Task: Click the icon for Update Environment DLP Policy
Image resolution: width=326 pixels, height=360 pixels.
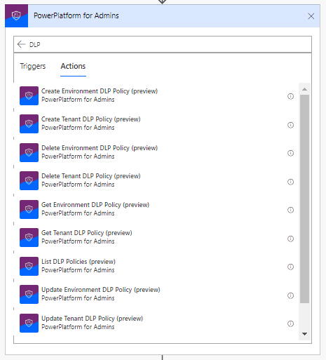Action: point(29,294)
